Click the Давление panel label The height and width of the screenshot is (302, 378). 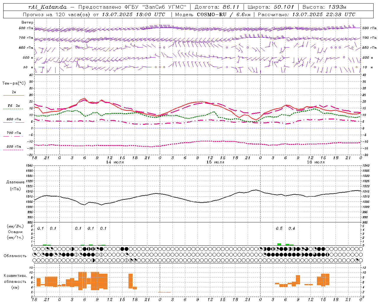[15, 182]
